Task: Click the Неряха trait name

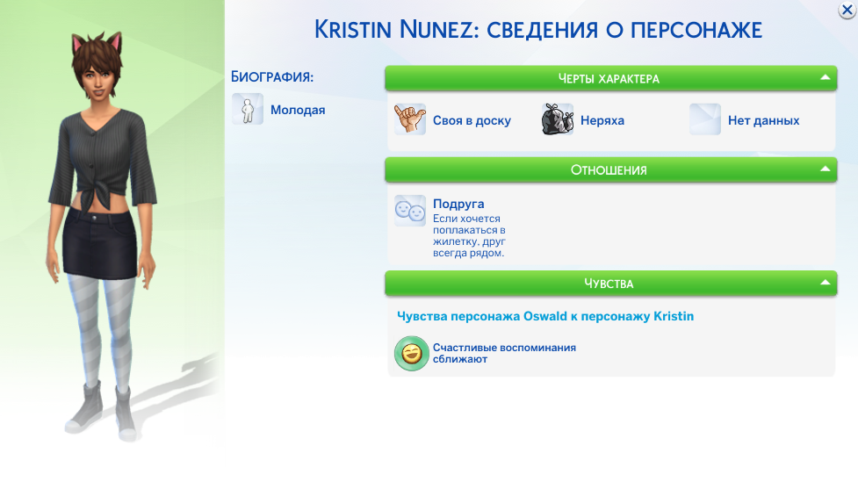Action: pyautogui.click(x=602, y=120)
